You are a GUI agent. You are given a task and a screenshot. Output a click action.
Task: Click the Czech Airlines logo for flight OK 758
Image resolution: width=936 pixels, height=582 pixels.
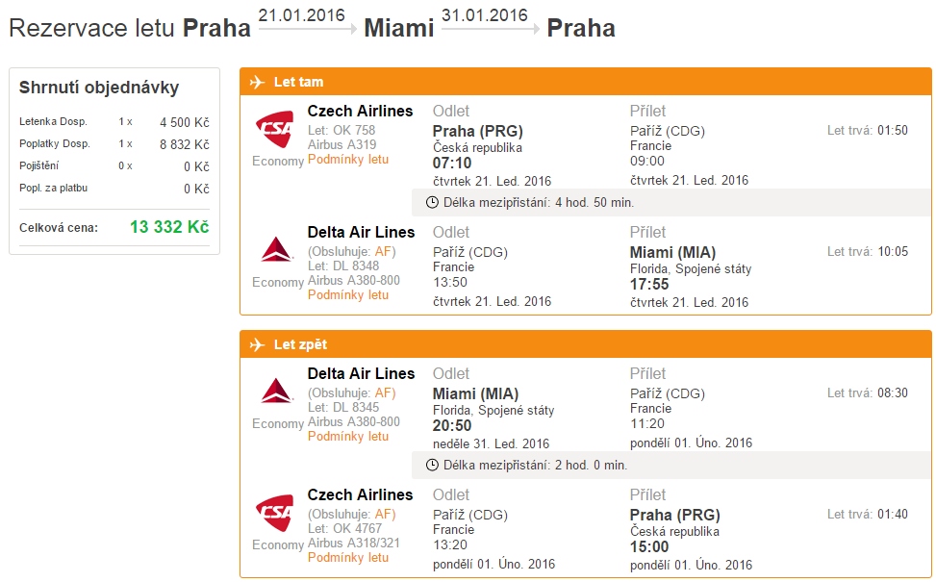click(274, 128)
